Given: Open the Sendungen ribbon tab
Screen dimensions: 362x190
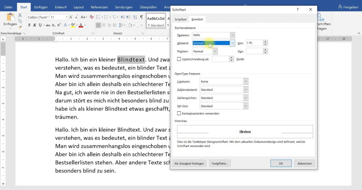Looking at the screenshot, I should click(124, 7).
